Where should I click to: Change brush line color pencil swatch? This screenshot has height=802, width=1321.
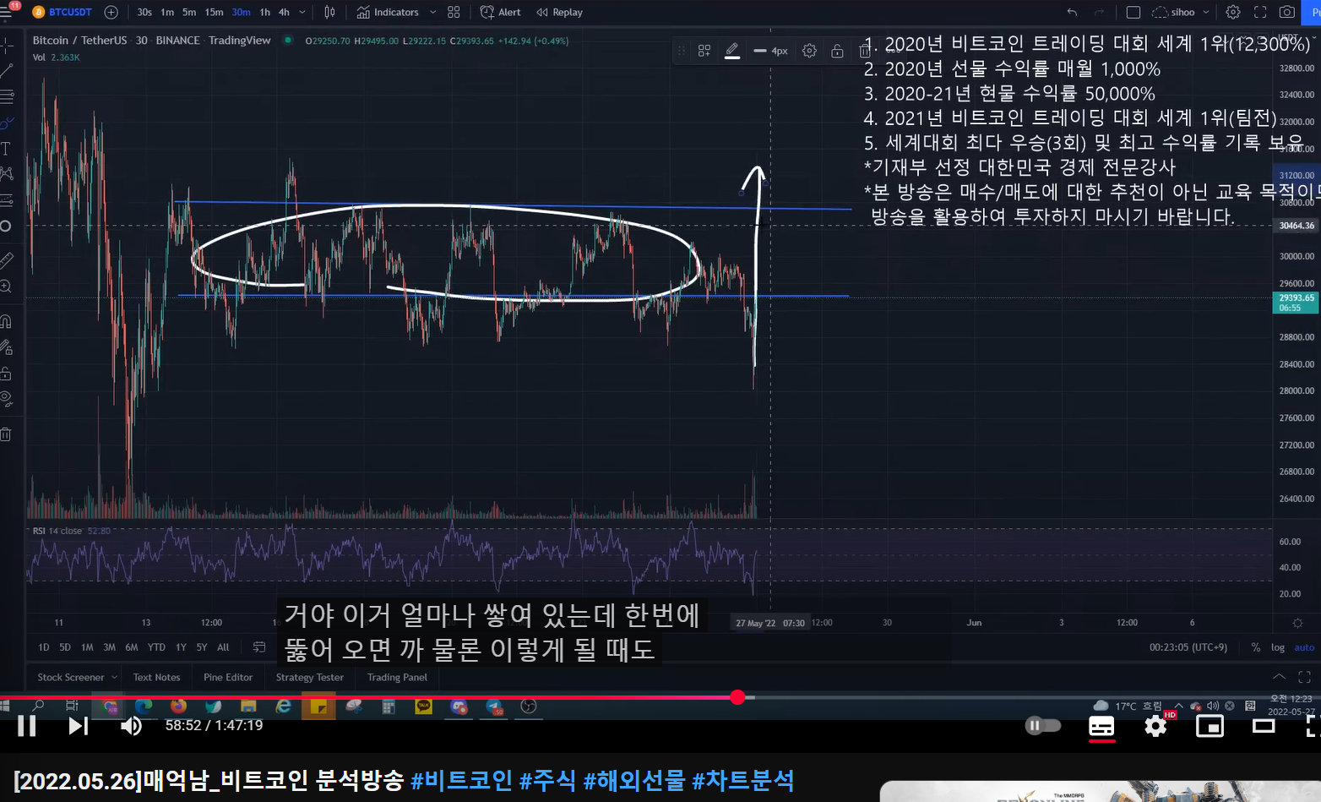(x=732, y=51)
